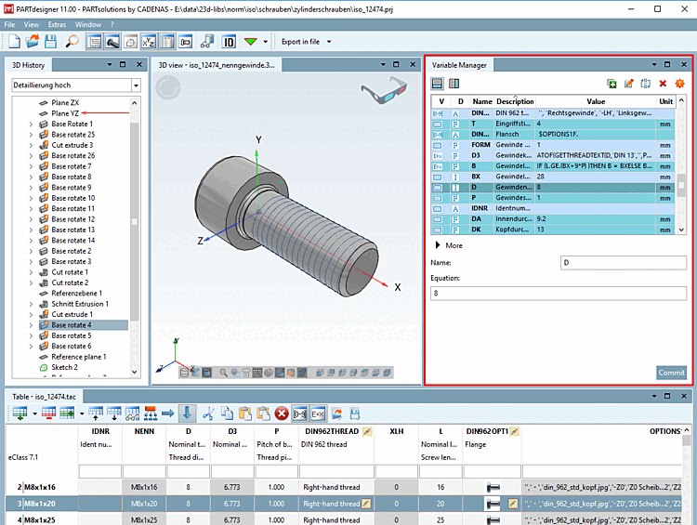The height and width of the screenshot is (525, 697).
Task: Open project with the folder icon
Action: (33, 42)
